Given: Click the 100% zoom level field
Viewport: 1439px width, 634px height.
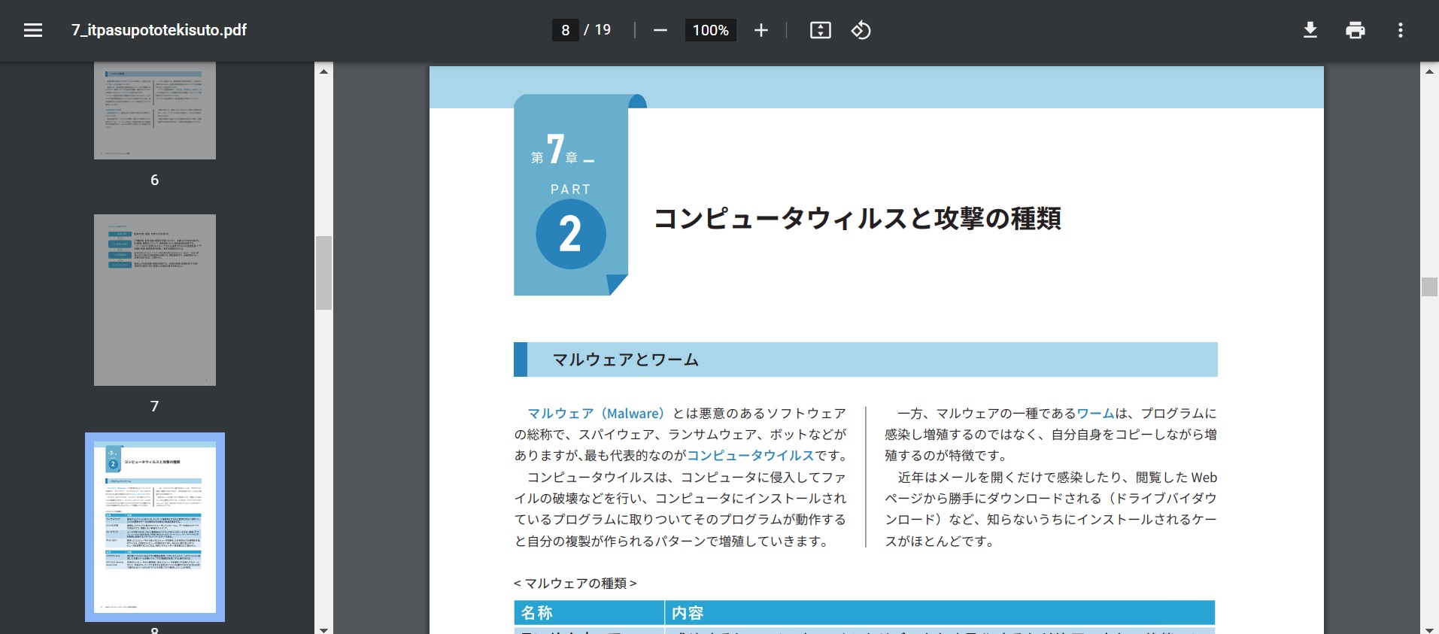Looking at the screenshot, I should tap(710, 30).
